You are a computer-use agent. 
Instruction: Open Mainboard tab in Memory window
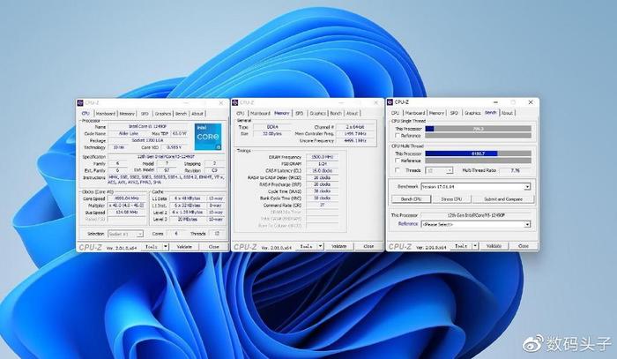[260, 114]
